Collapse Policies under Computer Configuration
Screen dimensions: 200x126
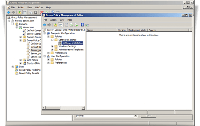point(48,37)
